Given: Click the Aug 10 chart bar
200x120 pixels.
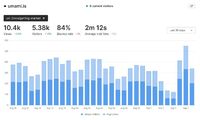Looking at the screenshot, I should 13,85.
